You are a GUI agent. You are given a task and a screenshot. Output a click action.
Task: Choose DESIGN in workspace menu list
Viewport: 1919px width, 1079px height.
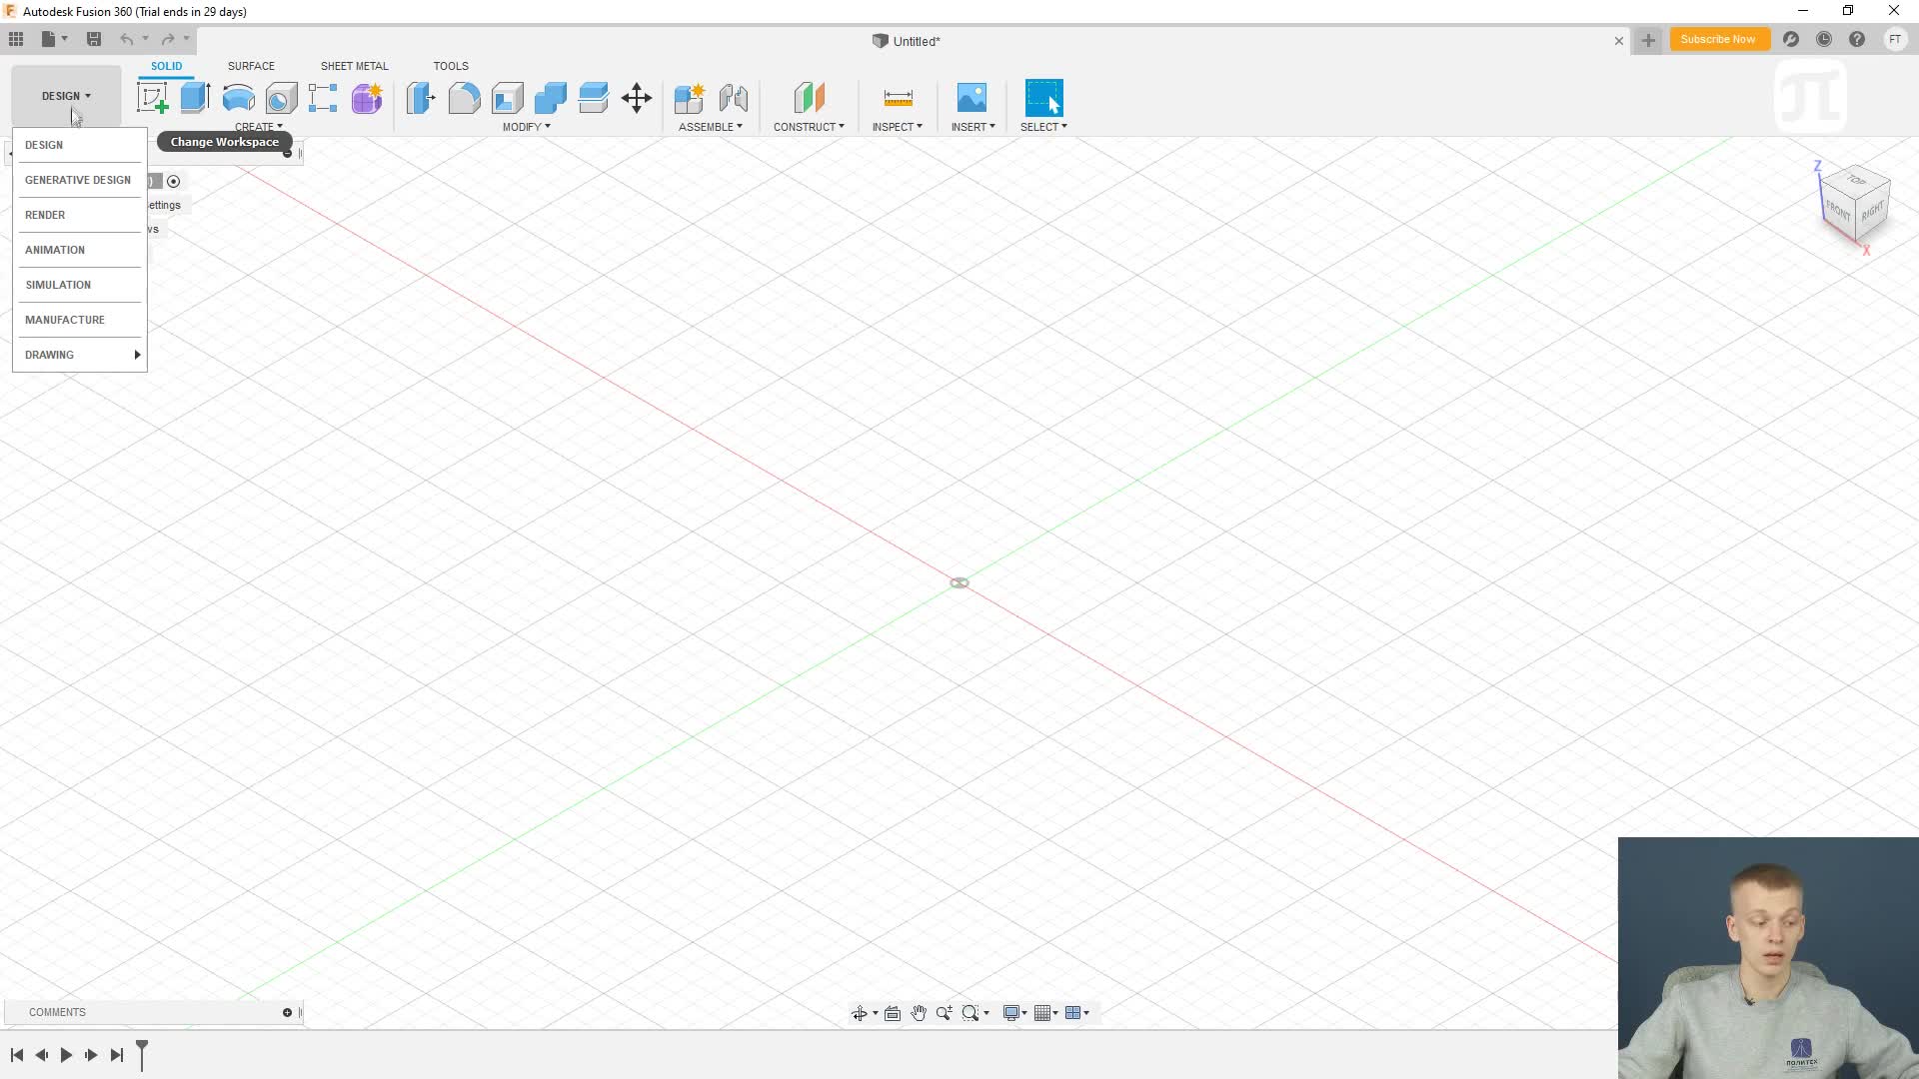[79, 145]
